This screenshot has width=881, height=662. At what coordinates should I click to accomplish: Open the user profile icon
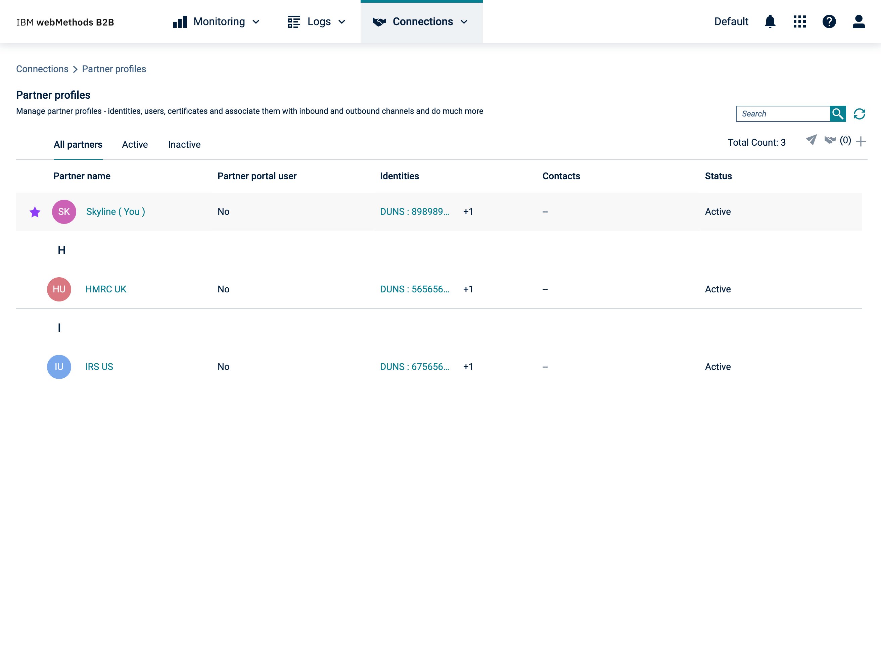coord(858,21)
